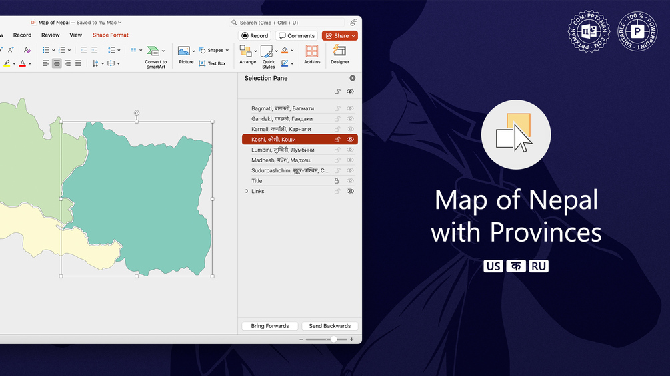Select Sudurpashchim item in Selection Pane
Viewport: 670px width, 376px height.
point(290,170)
